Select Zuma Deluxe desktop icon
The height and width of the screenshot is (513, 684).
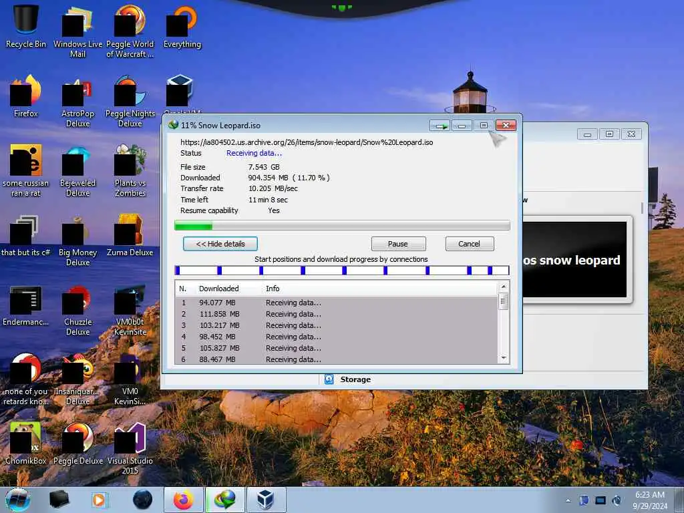pos(130,236)
